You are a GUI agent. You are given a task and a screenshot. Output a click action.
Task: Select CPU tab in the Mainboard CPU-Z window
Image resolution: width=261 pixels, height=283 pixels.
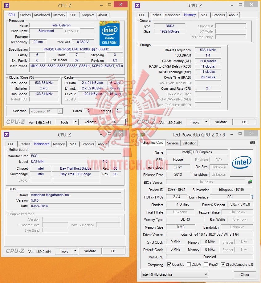pos(11,144)
